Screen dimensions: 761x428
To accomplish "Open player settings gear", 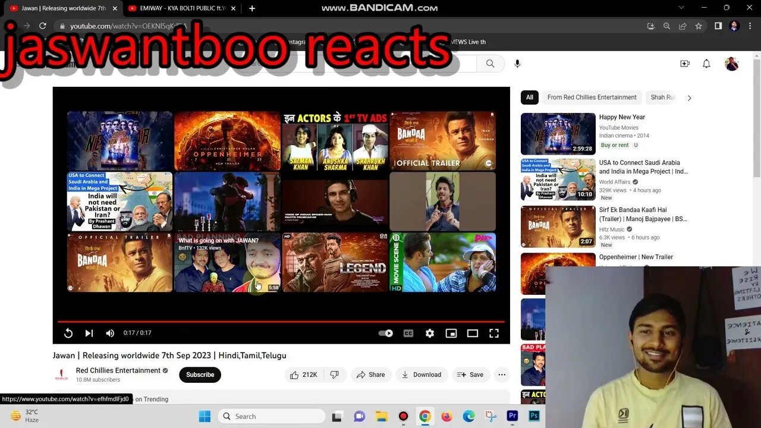I will (x=430, y=333).
